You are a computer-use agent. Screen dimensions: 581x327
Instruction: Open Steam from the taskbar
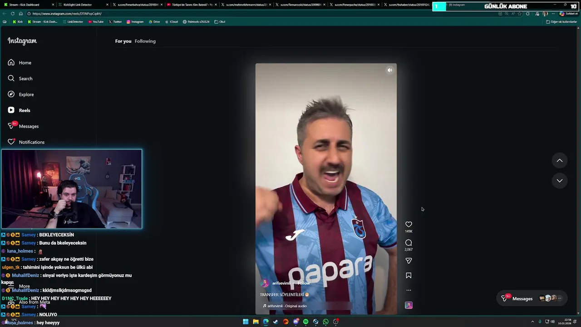click(276, 322)
